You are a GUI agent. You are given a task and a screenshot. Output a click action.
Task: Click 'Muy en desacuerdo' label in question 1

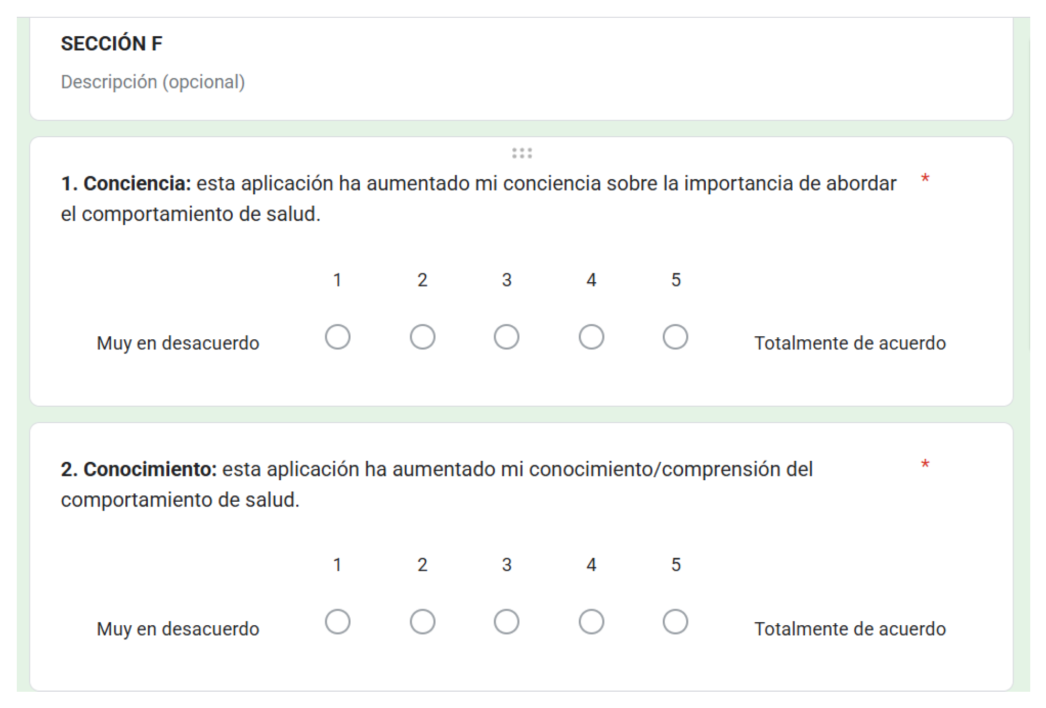(x=178, y=344)
